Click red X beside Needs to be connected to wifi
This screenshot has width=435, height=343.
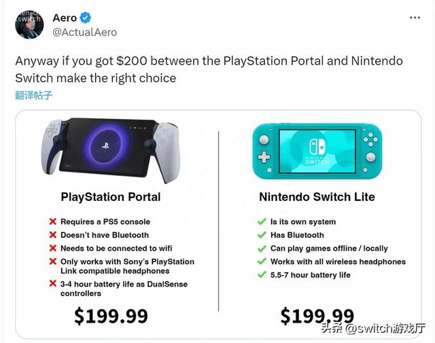[x=53, y=248]
